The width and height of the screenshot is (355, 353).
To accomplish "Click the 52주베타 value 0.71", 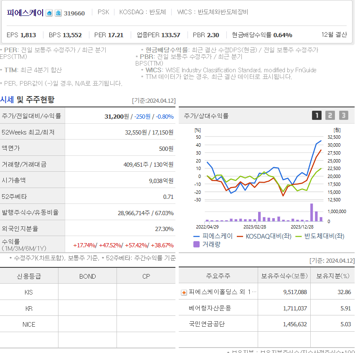I will [168, 197].
